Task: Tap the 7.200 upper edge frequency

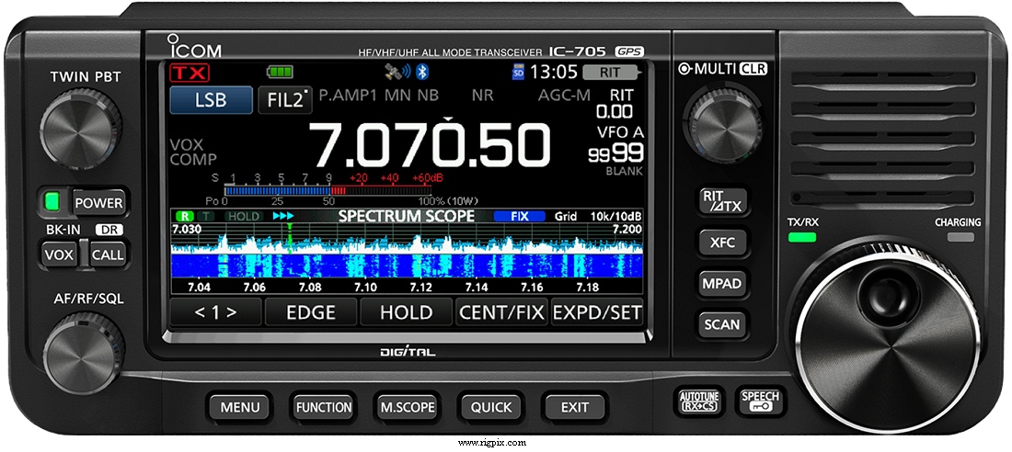Action: [627, 229]
